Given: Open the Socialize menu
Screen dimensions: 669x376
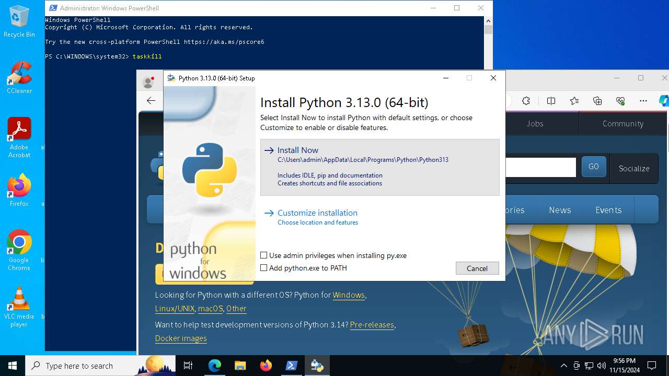Looking at the screenshot, I should pos(634,168).
